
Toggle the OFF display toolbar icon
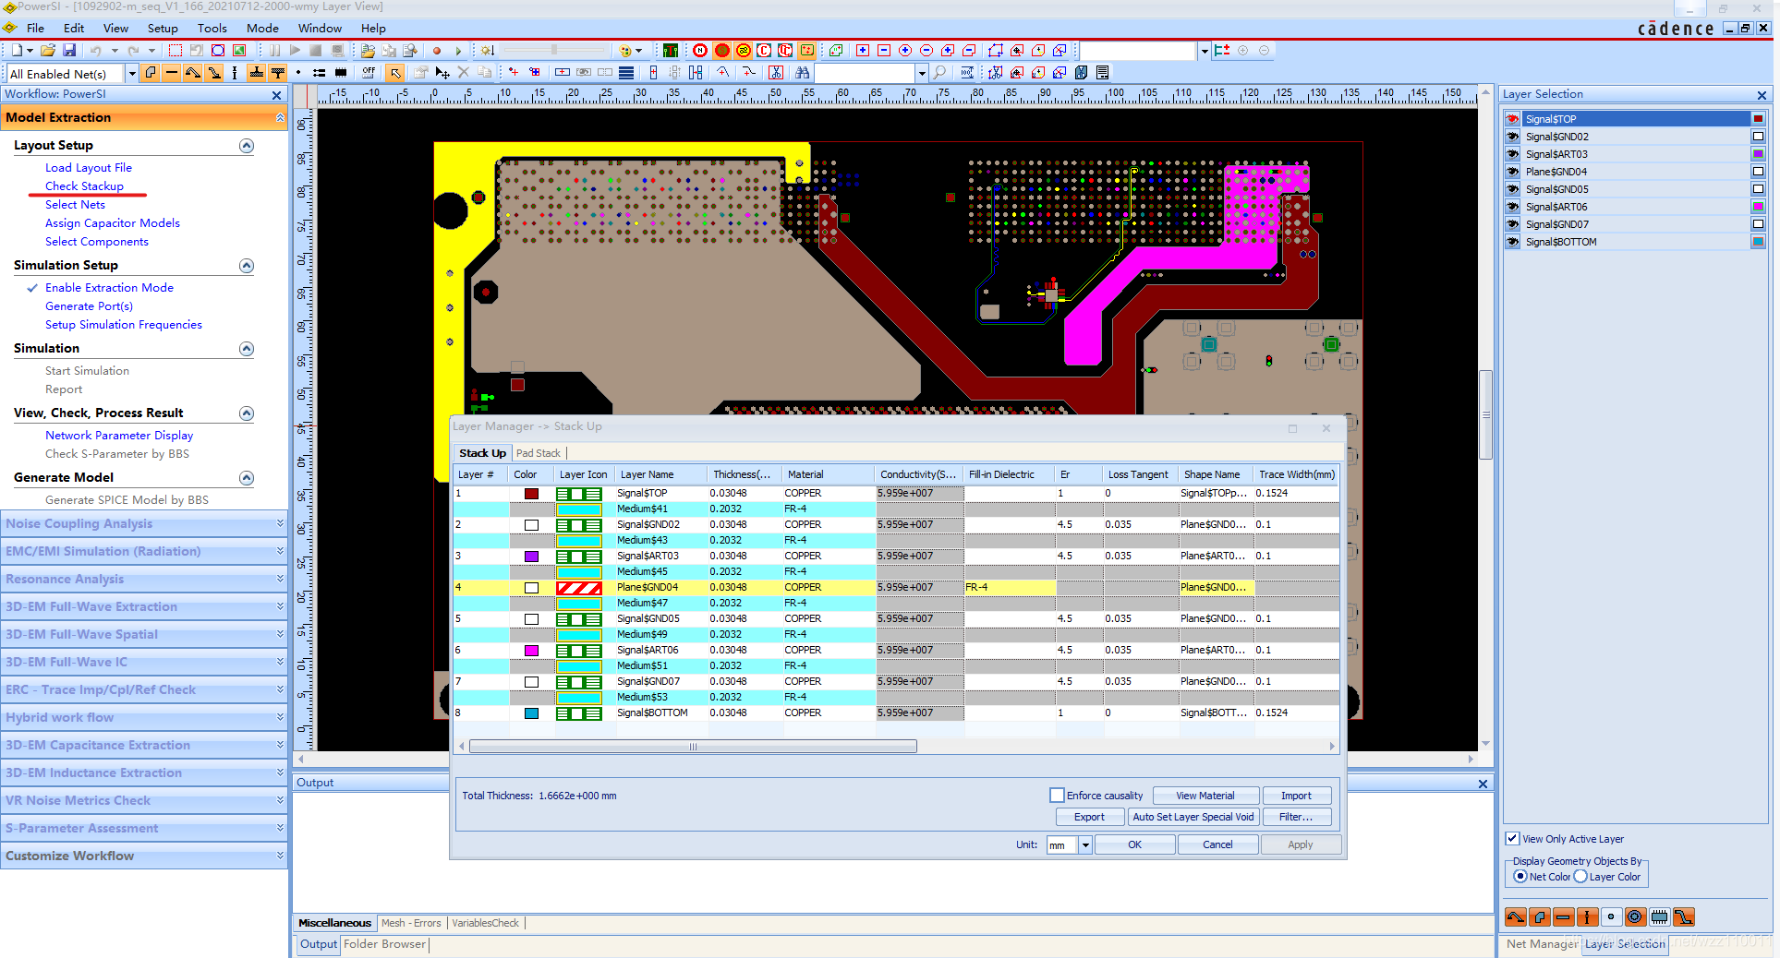tap(369, 72)
